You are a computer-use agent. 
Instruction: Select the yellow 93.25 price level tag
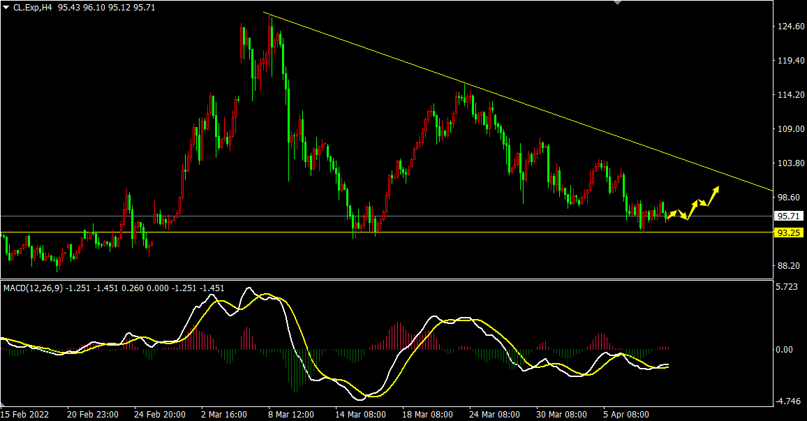789,232
